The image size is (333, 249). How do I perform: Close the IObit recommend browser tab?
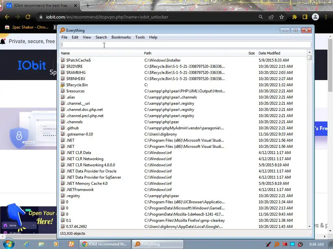(x=75, y=6)
